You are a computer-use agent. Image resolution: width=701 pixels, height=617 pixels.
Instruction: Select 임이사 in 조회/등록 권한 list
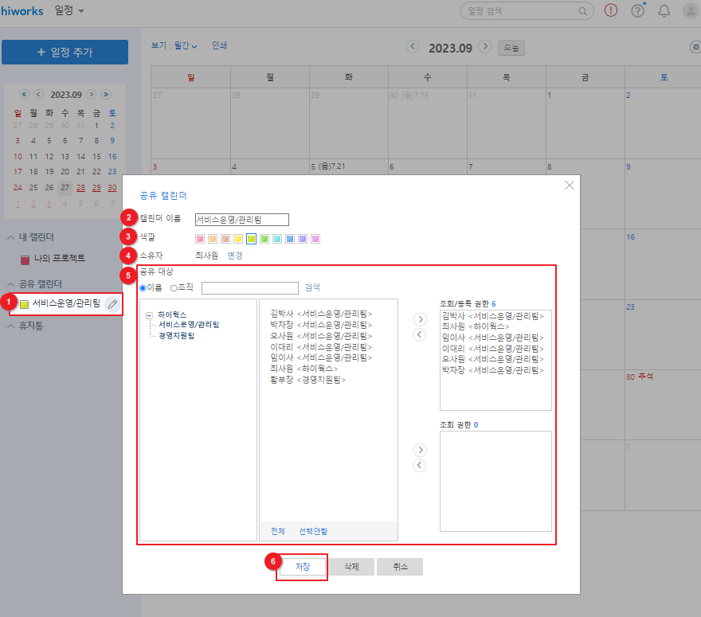(x=492, y=338)
